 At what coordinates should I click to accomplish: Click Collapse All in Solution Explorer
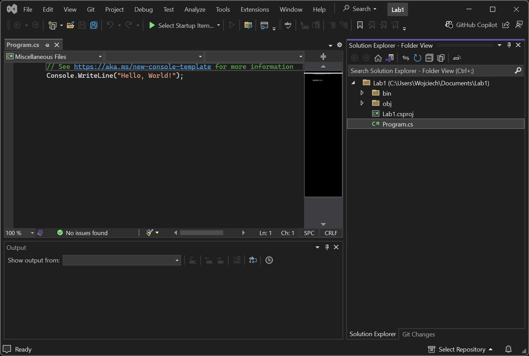[429, 58]
